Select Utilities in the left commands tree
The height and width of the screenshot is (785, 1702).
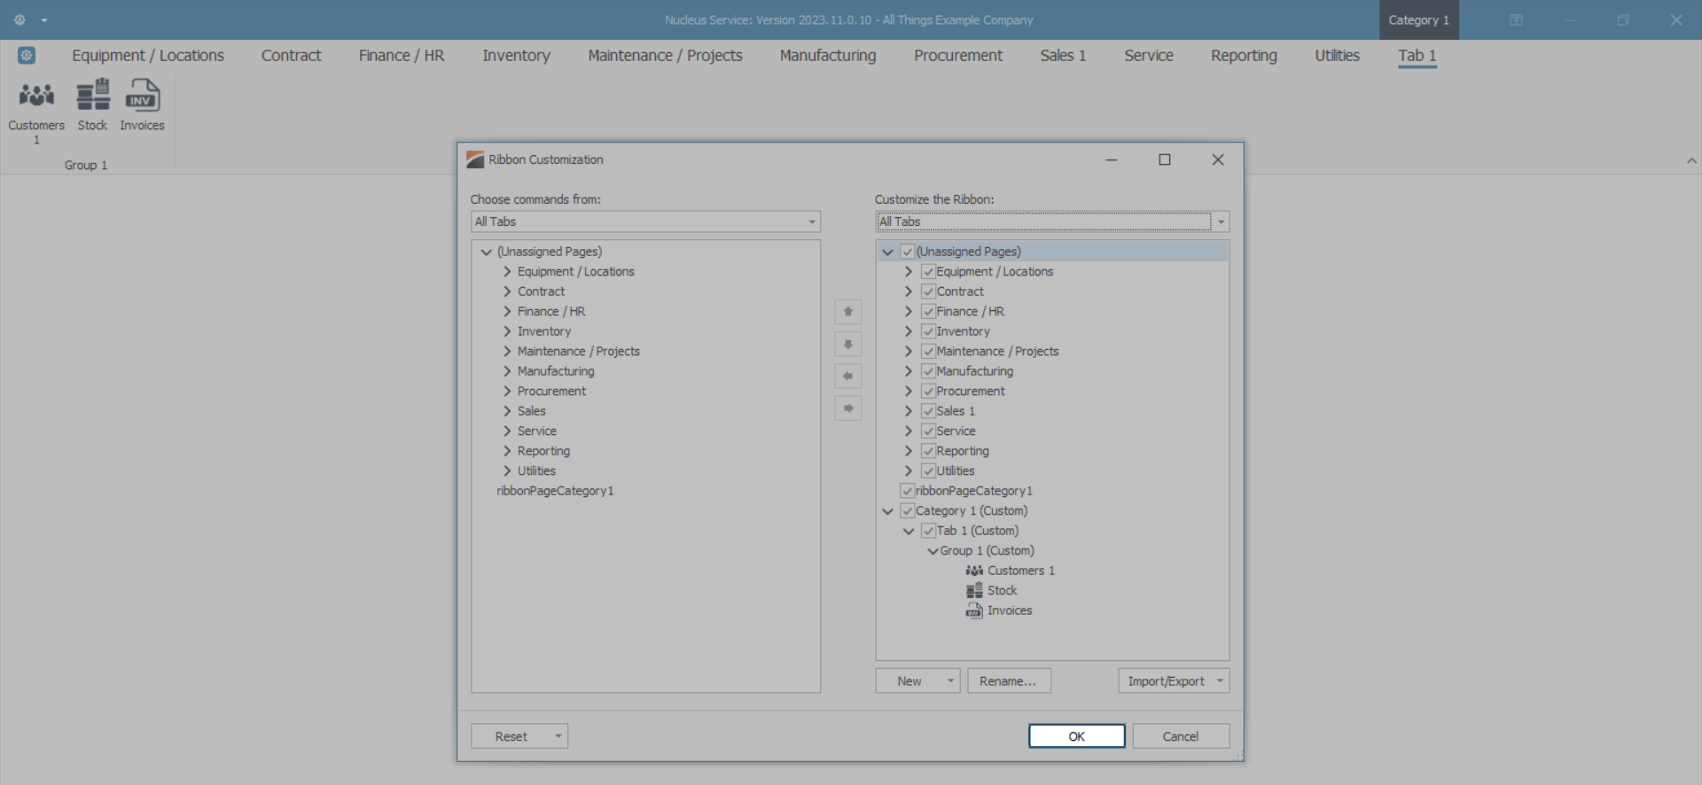[x=536, y=471]
